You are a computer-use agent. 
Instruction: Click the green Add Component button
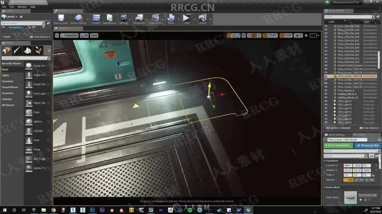point(338,146)
